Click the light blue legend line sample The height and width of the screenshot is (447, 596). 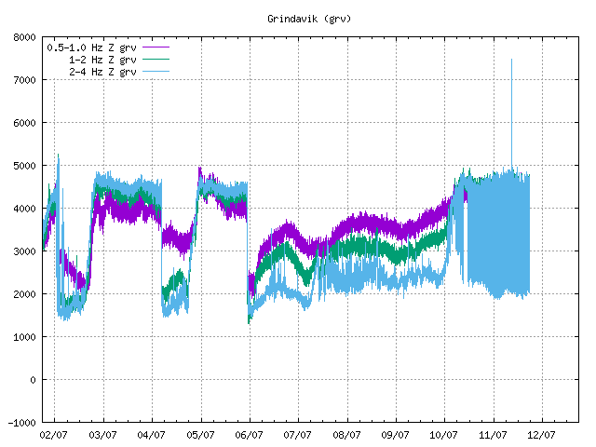(x=156, y=72)
